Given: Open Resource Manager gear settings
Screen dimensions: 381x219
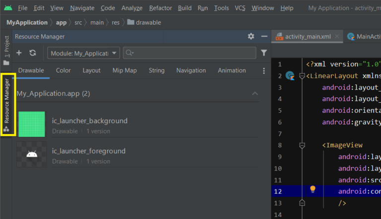Looking at the screenshot, I should 251,37.
